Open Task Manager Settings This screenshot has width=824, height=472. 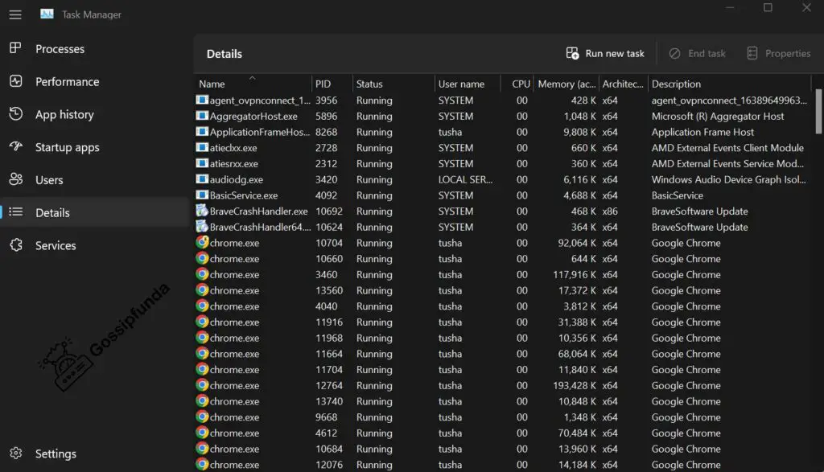point(95,453)
